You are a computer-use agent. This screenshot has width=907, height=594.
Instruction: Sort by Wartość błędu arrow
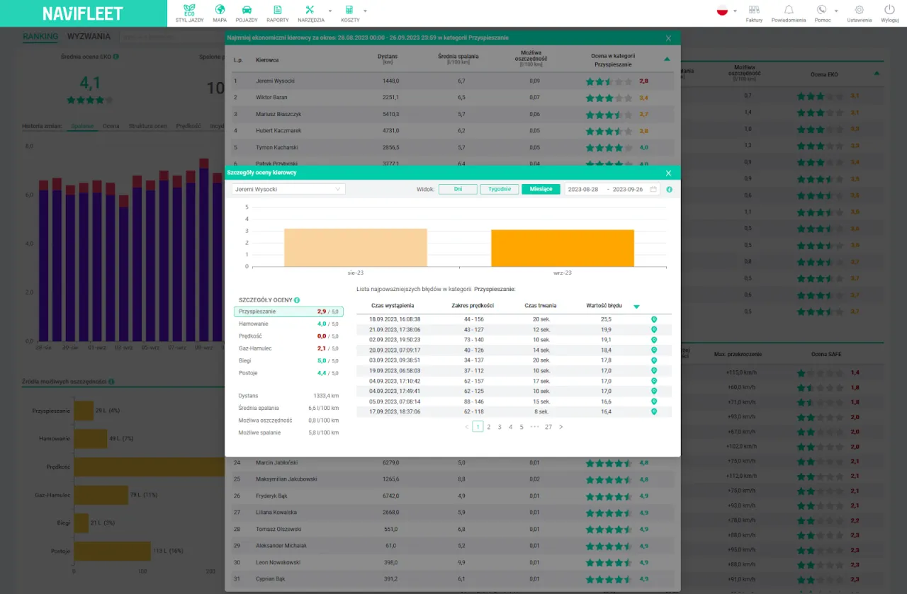pyautogui.click(x=636, y=307)
